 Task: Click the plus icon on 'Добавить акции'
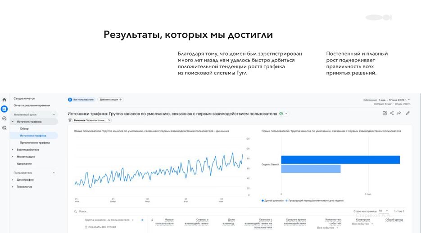coord(121,100)
